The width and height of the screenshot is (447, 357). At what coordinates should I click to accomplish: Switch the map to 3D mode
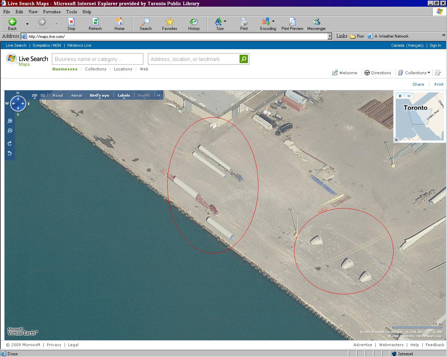[x=43, y=95]
